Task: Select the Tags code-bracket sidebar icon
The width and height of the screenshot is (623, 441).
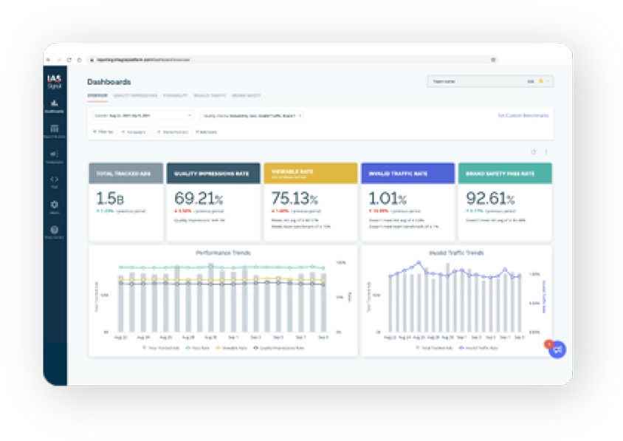Action: tap(55, 181)
